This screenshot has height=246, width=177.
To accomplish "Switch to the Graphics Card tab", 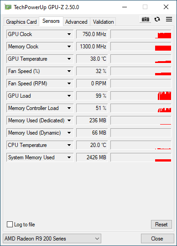I will click(x=21, y=21).
